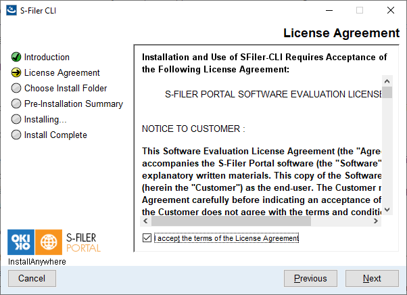407x295 pixels.
Task: Click the SOFTWARE EVALUATION LICENSE heading
Action: [x=273, y=94]
